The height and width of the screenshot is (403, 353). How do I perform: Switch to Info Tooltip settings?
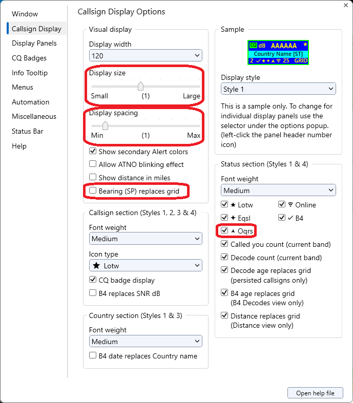click(x=30, y=73)
